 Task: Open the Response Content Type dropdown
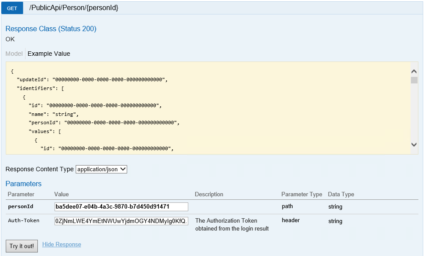pos(101,169)
